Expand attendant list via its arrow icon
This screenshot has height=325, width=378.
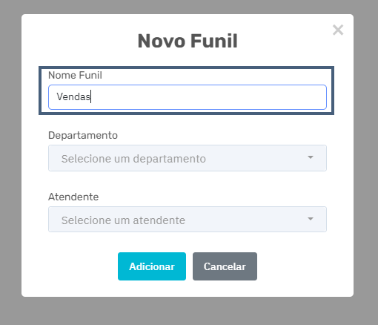311,219
